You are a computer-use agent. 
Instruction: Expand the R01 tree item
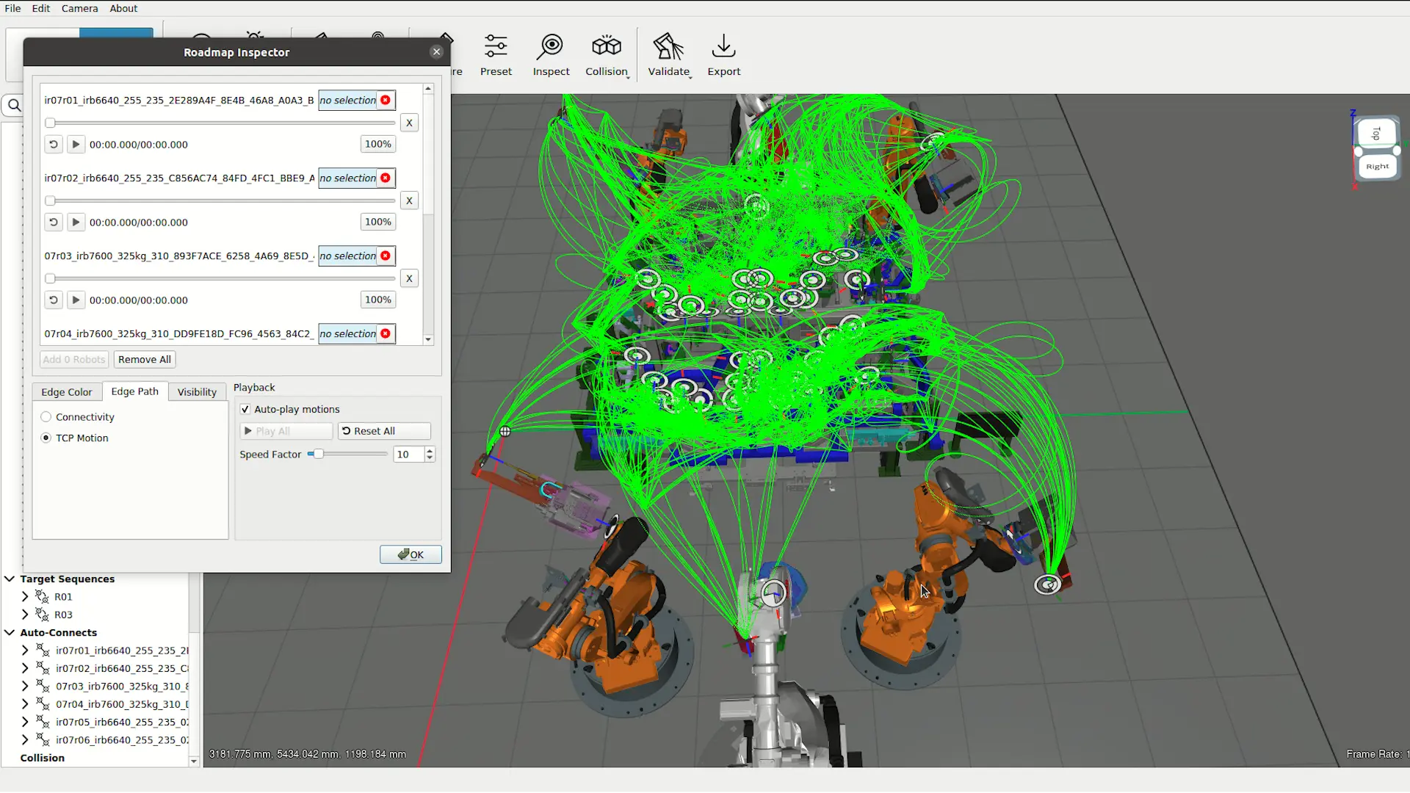click(x=25, y=597)
